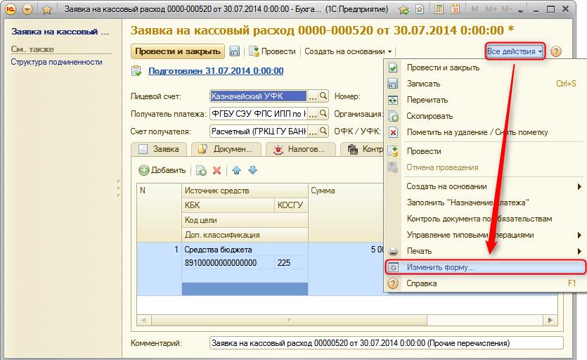This screenshot has width=587, height=360.
Task: Click the help question mark icon in toolbar
Action: point(556,51)
